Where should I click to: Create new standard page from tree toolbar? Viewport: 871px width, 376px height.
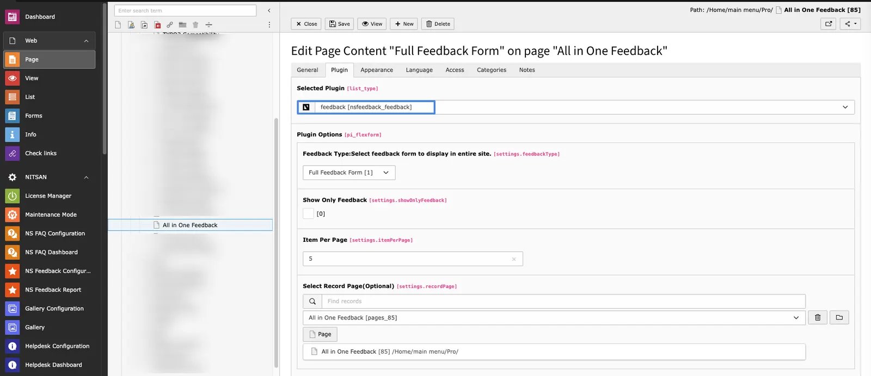[118, 24]
